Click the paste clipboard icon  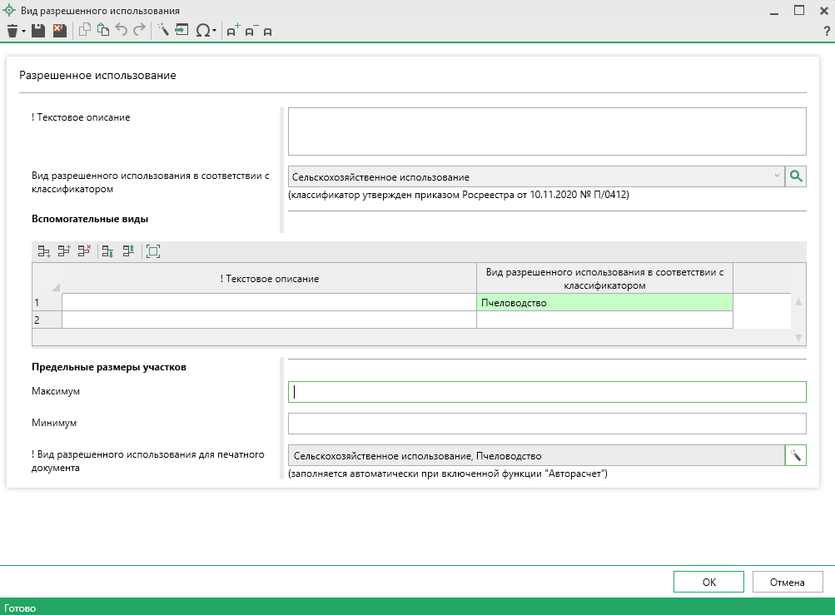tap(103, 31)
